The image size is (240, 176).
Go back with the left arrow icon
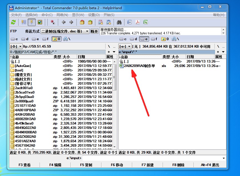coord(63,22)
